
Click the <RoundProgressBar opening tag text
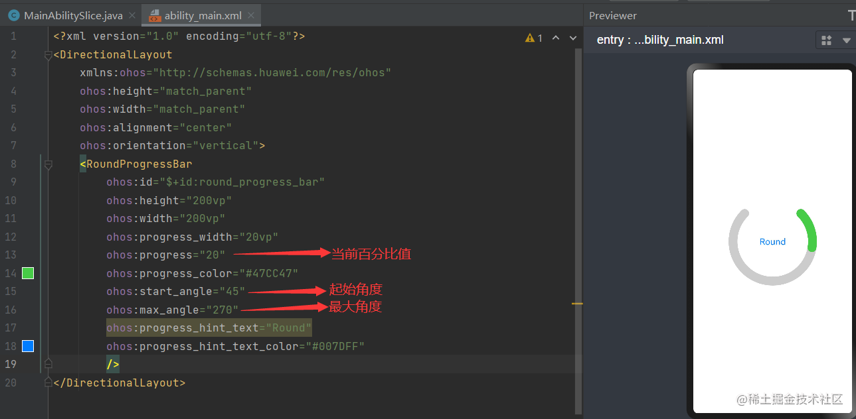(135, 164)
